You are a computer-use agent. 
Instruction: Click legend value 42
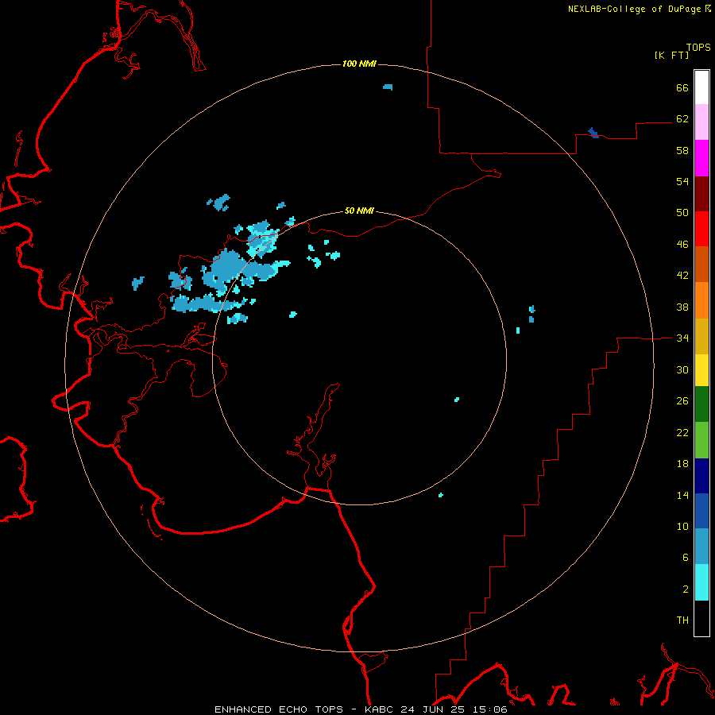[x=682, y=275]
